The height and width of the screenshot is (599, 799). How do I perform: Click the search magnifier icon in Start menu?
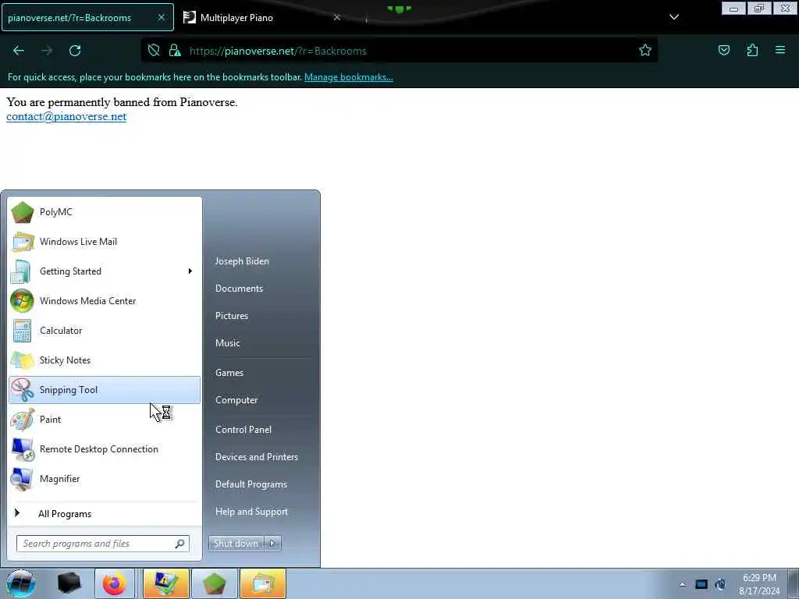point(179,544)
